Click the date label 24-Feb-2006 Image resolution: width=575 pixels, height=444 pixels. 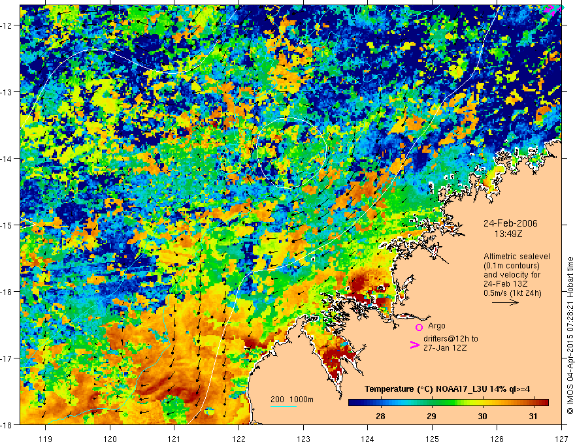510,223
